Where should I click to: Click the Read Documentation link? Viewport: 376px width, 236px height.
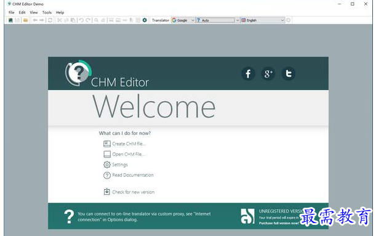pyautogui.click(x=133, y=175)
